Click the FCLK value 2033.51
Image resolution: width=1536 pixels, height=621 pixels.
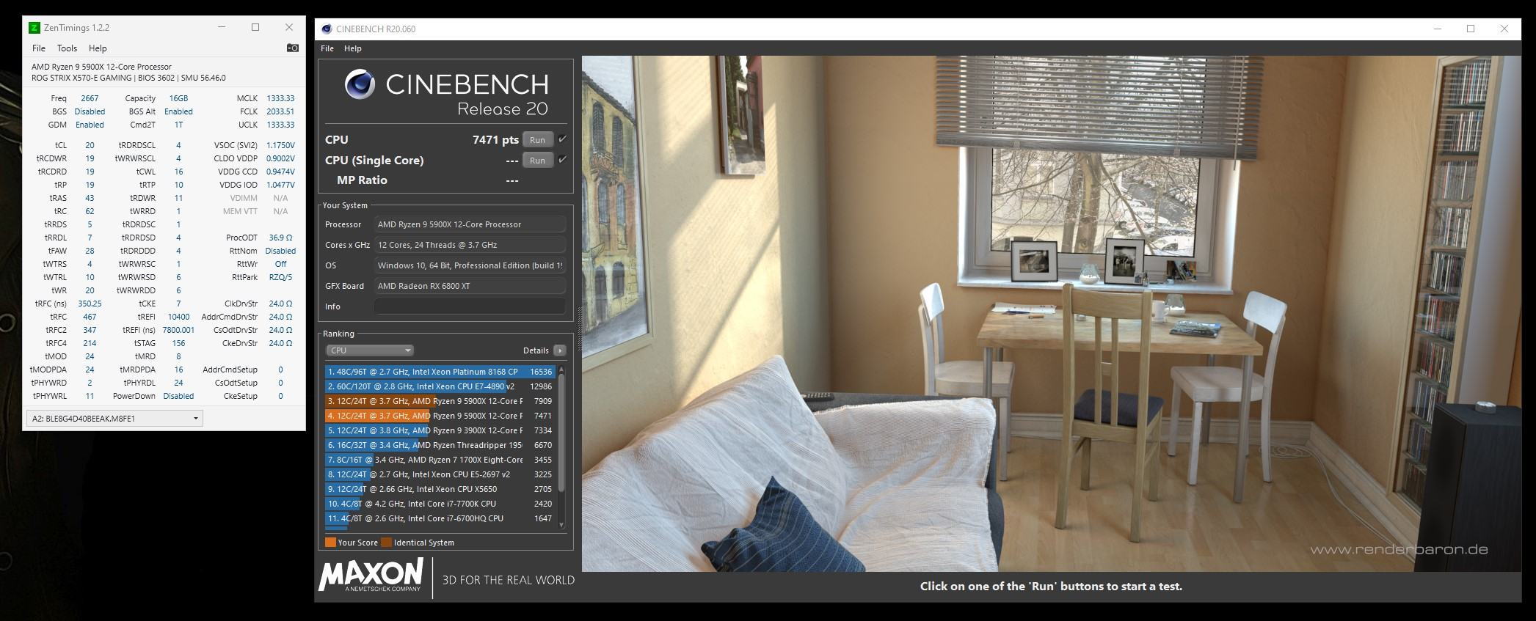pos(280,111)
